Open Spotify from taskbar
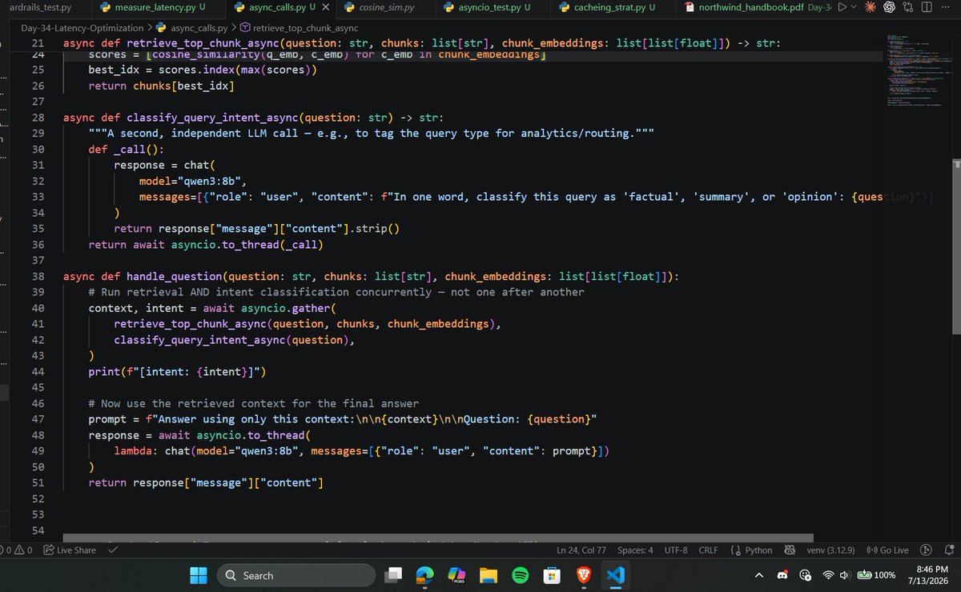The height and width of the screenshot is (592, 961). point(519,575)
